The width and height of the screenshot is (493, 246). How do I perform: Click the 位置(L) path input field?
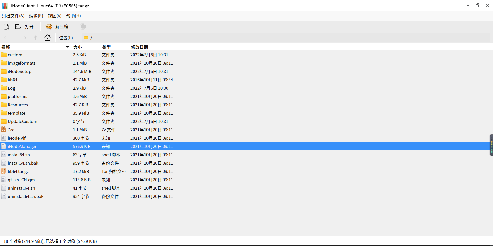coord(286,38)
